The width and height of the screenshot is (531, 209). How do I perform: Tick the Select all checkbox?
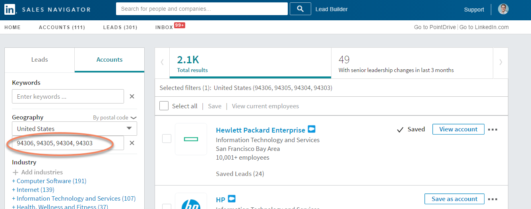click(x=164, y=106)
